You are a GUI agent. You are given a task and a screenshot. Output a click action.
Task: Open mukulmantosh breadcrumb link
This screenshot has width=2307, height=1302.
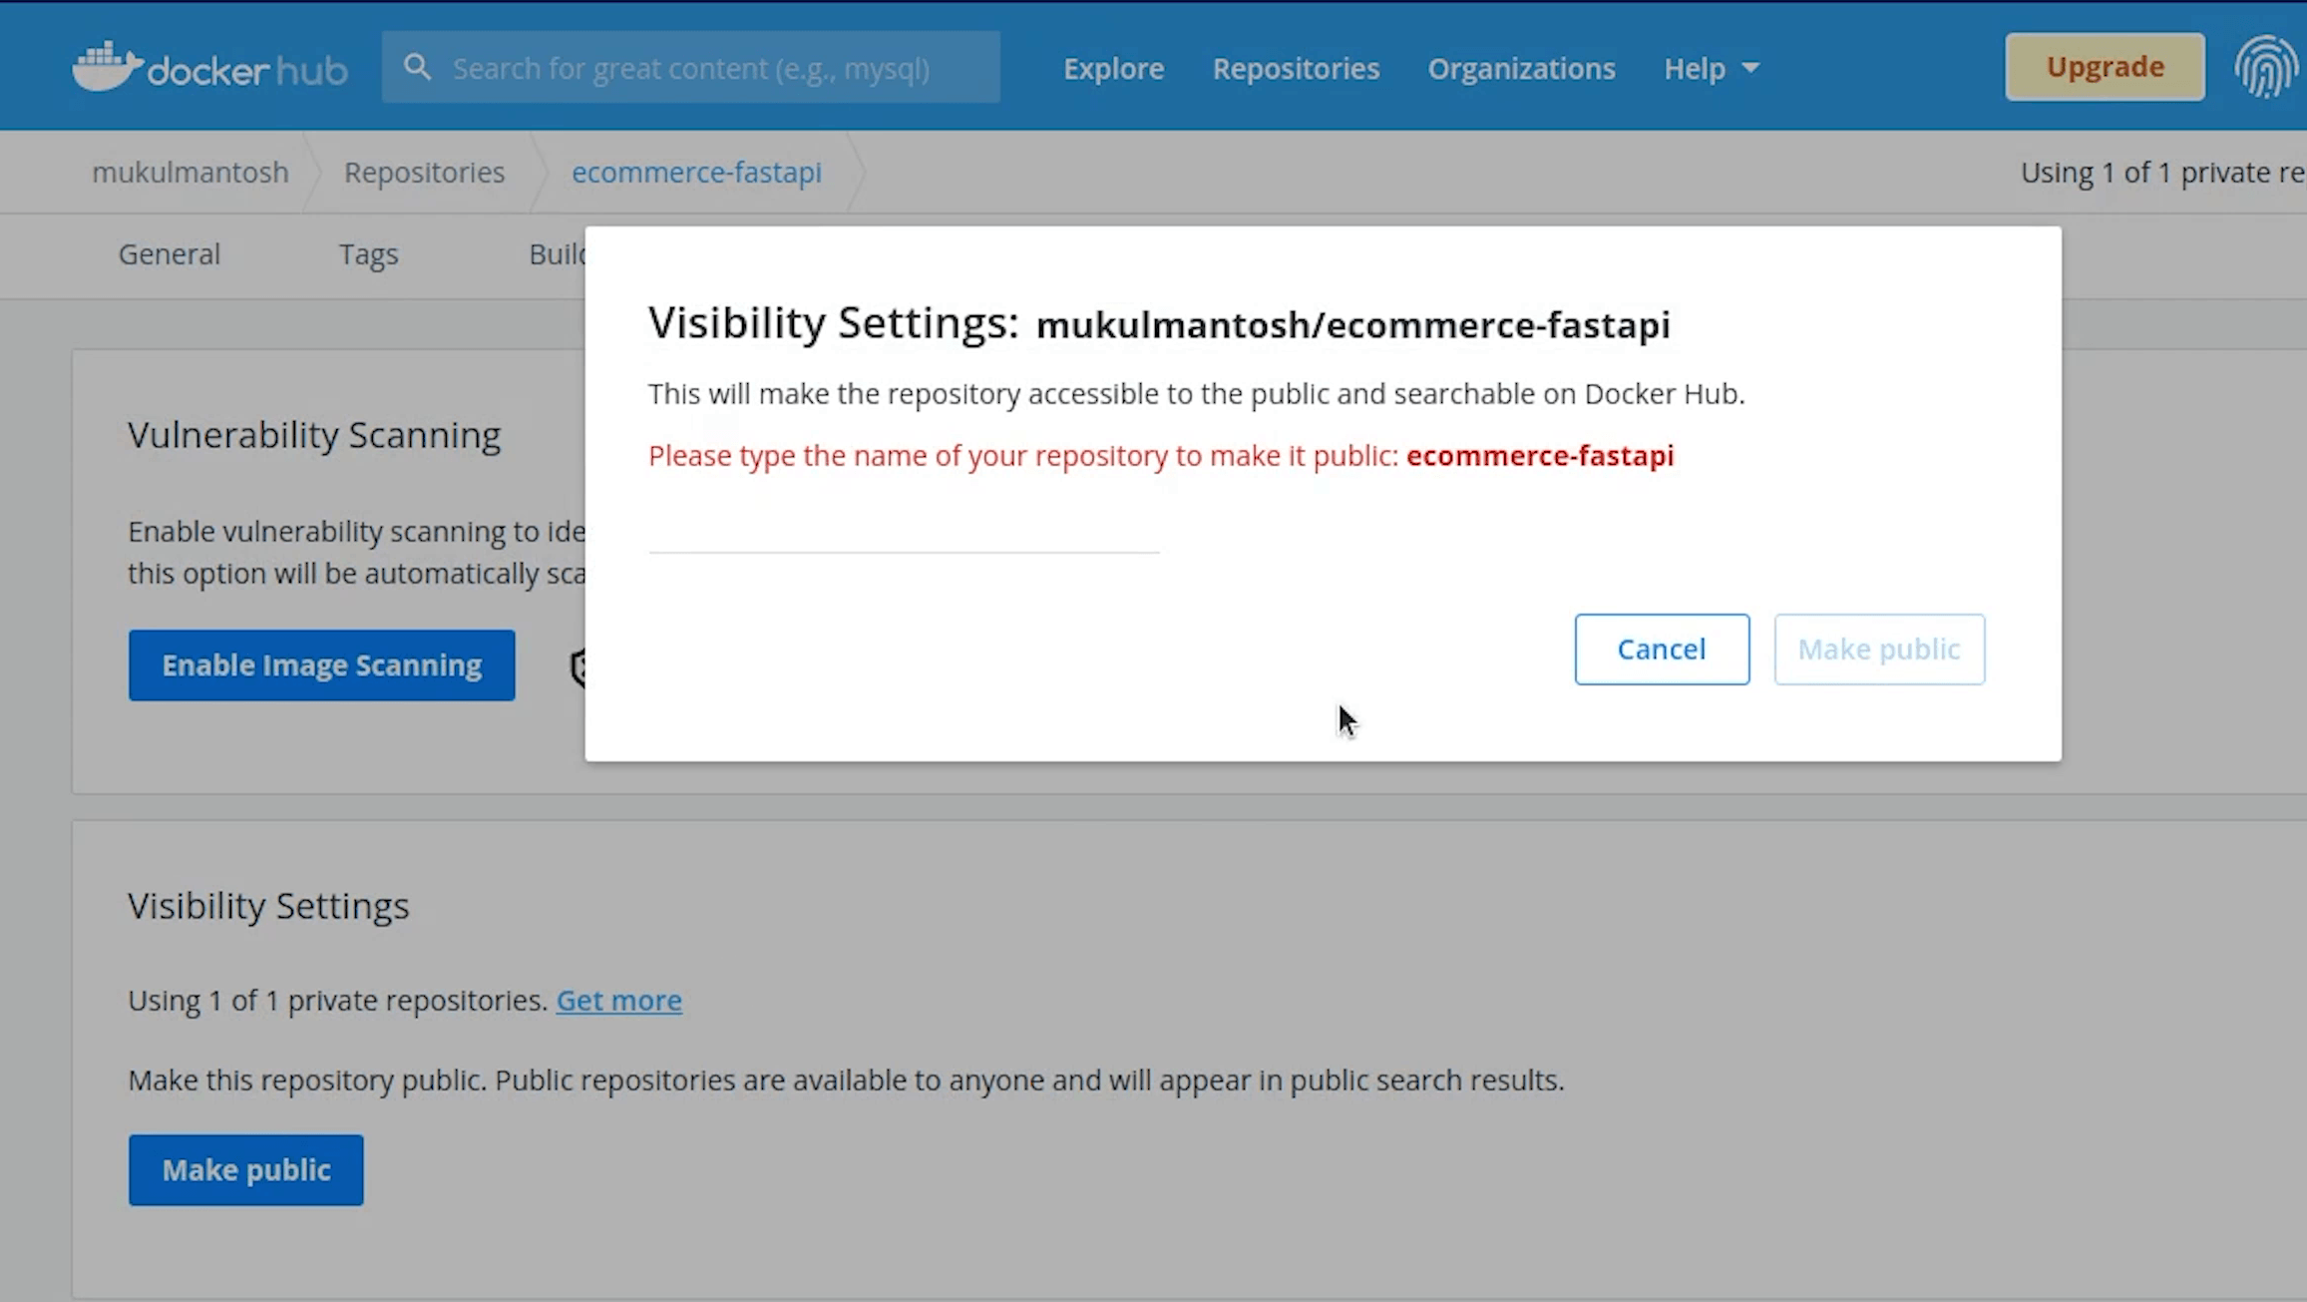tap(191, 173)
